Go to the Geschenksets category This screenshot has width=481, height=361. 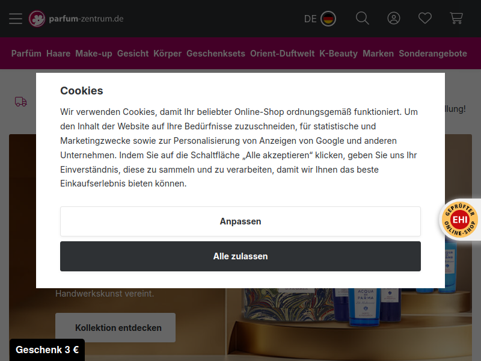[x=216, y=54]
